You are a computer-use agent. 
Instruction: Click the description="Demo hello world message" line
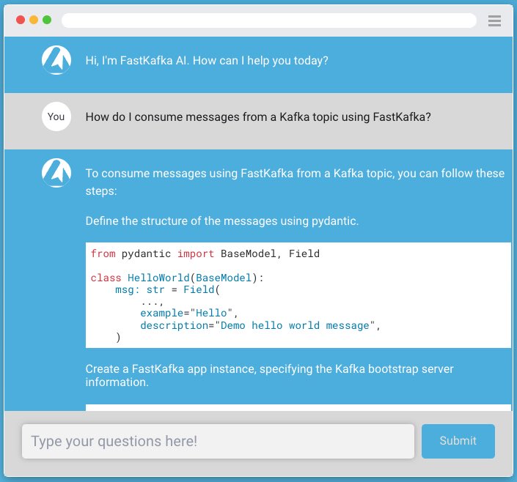260,325
